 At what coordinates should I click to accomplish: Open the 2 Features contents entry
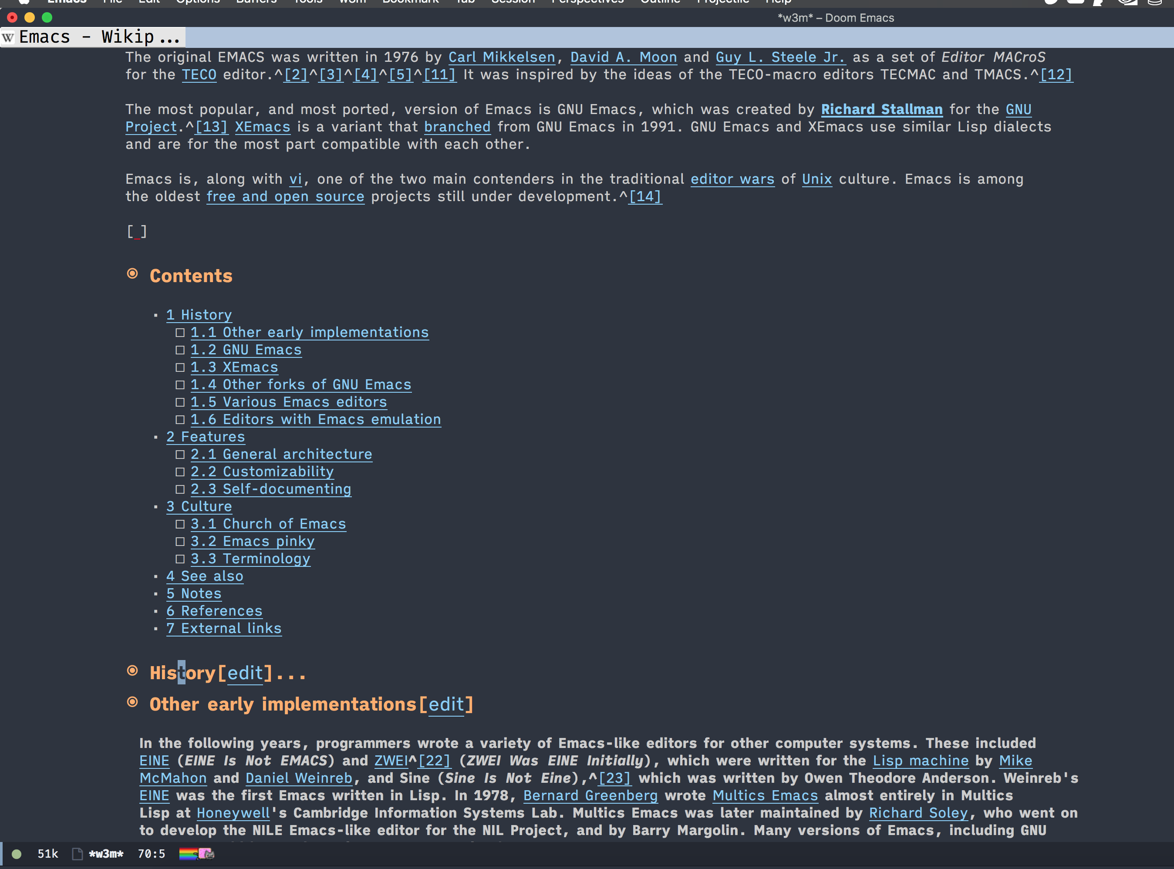[x=206, y=437]
